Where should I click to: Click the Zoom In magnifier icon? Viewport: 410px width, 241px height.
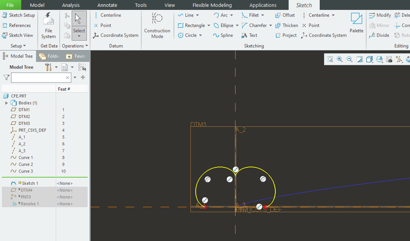(340, 60)
